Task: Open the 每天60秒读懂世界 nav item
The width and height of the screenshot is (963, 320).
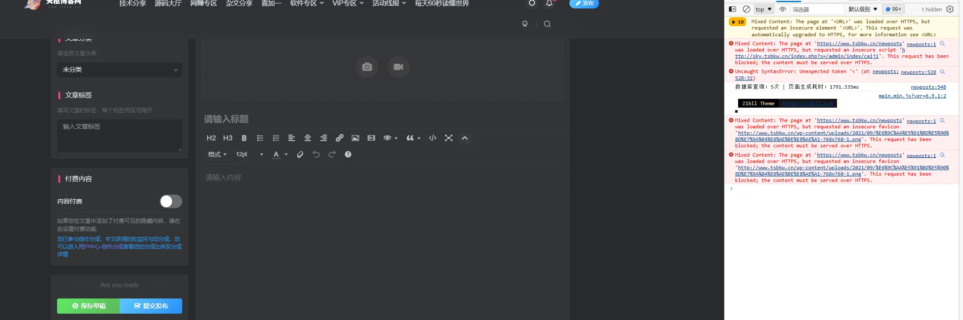Action: pyautogui.click(x=442, y=3)
